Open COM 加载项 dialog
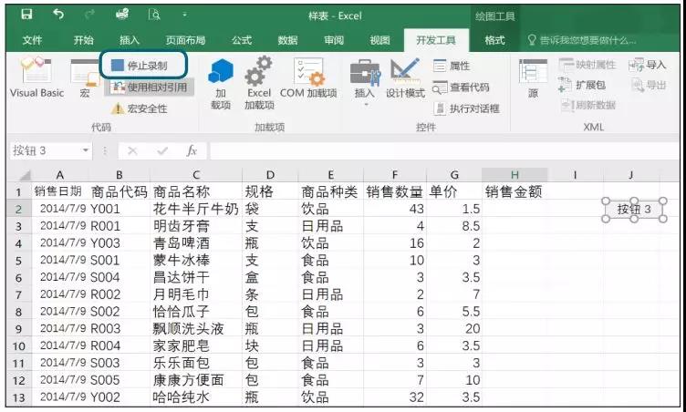This screenshot has width=686, height=412. pos(308,77)
